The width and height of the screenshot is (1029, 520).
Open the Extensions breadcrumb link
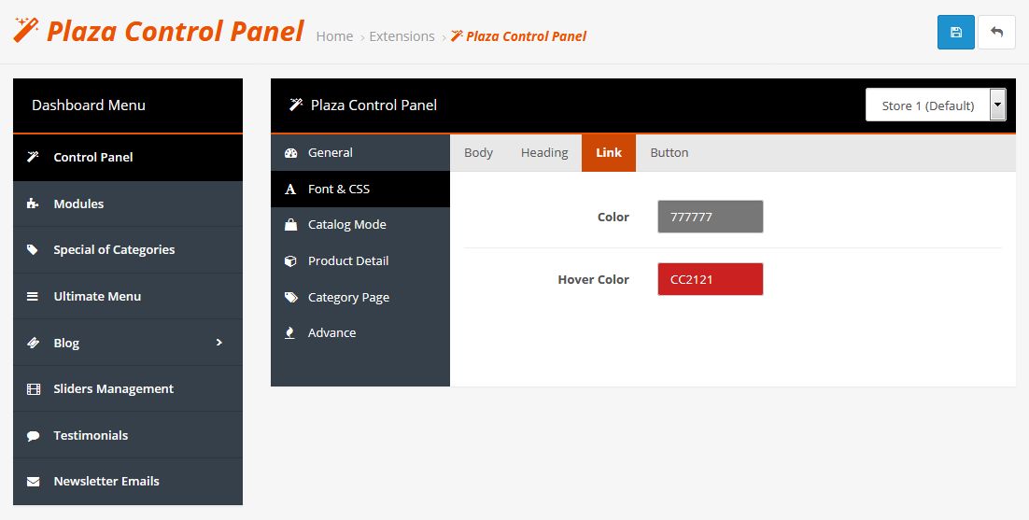click(x=402, y=36)
